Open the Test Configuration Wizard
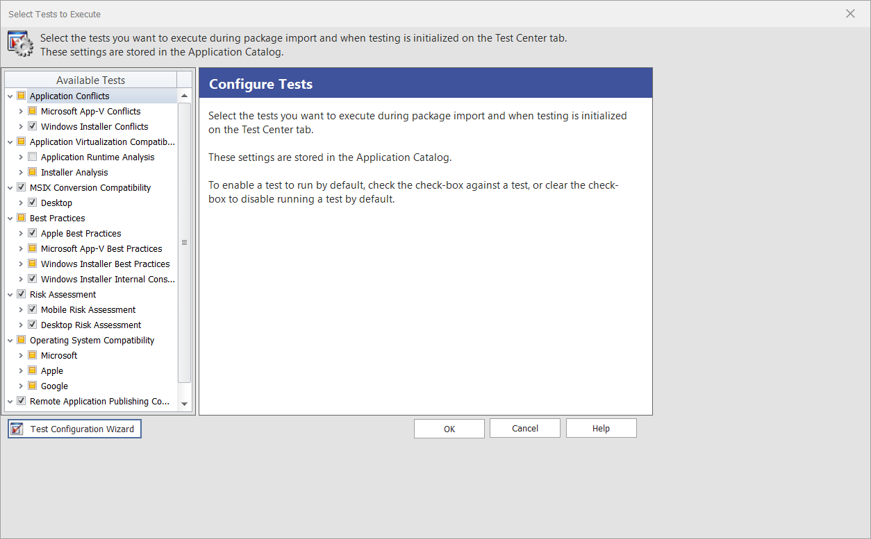 74,428
